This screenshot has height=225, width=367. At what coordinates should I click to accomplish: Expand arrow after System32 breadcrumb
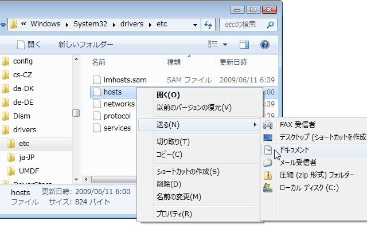(x=114, y=25)
